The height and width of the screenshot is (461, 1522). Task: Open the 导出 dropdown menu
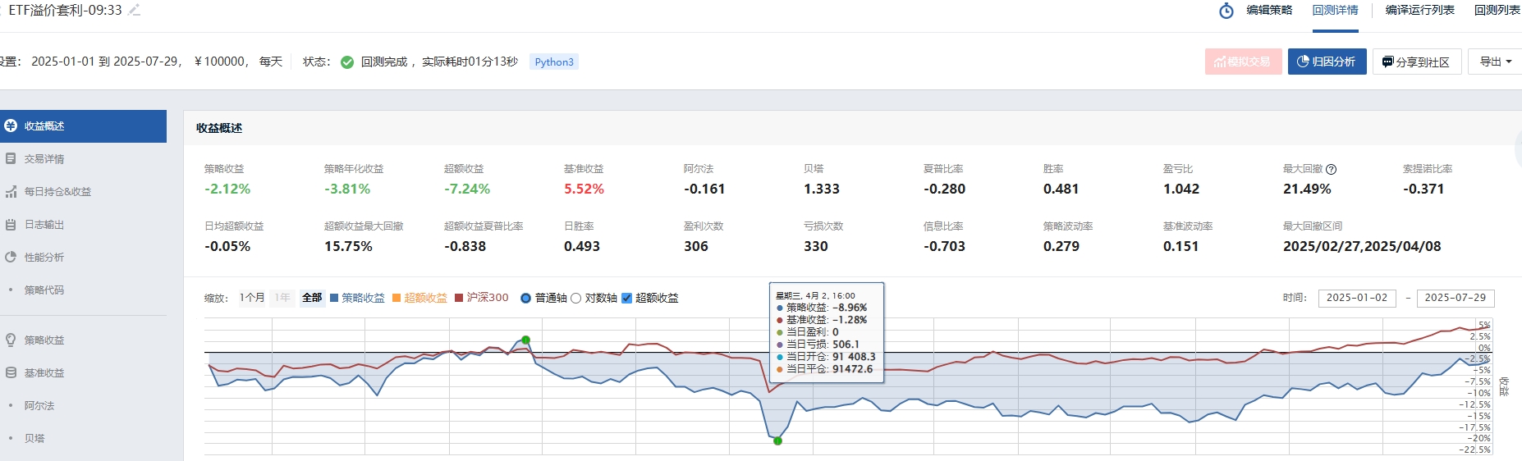coord(1495,62)
